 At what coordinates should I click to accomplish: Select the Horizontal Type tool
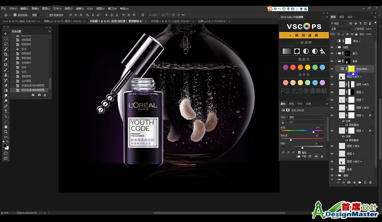6,111
